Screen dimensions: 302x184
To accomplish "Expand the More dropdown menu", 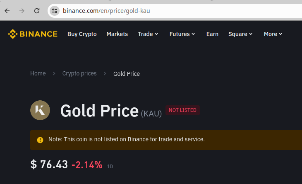I will pyautogui.click(x=273, y=34).
